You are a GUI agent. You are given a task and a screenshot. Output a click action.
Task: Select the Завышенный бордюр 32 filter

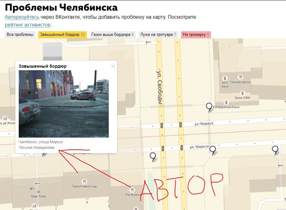tap(63, 35)
